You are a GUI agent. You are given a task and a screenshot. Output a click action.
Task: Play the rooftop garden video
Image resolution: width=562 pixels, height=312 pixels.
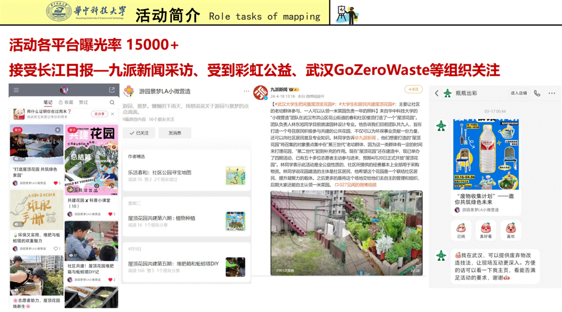pyautogui.click(x=346, y=233)
